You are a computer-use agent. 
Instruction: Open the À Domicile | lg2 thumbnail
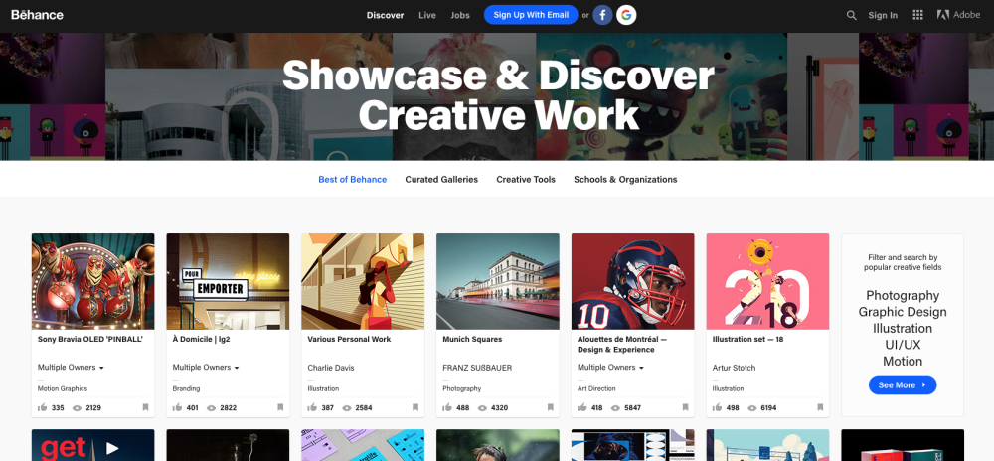(229, 281)
